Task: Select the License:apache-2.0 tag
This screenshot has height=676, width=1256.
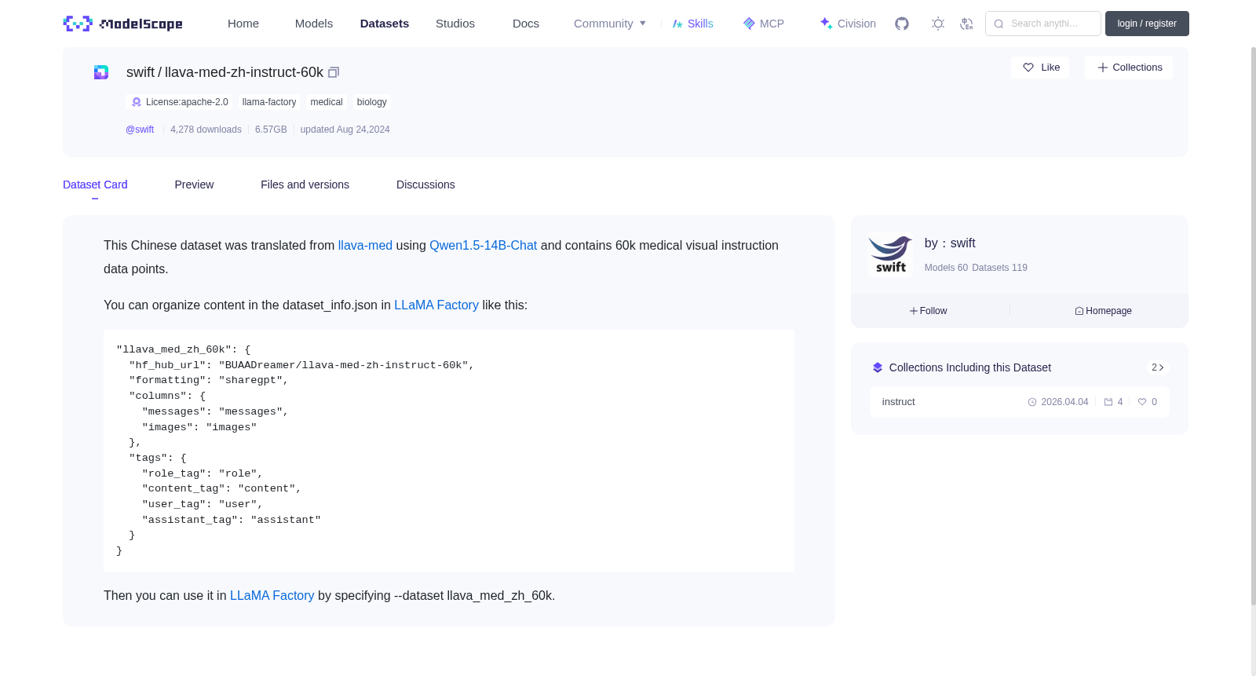Action: click(x=179, y=102)
